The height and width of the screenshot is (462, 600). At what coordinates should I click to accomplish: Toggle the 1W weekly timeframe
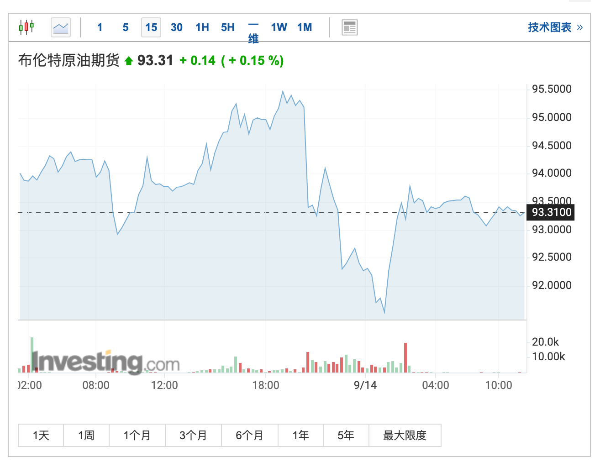(279, 27)
